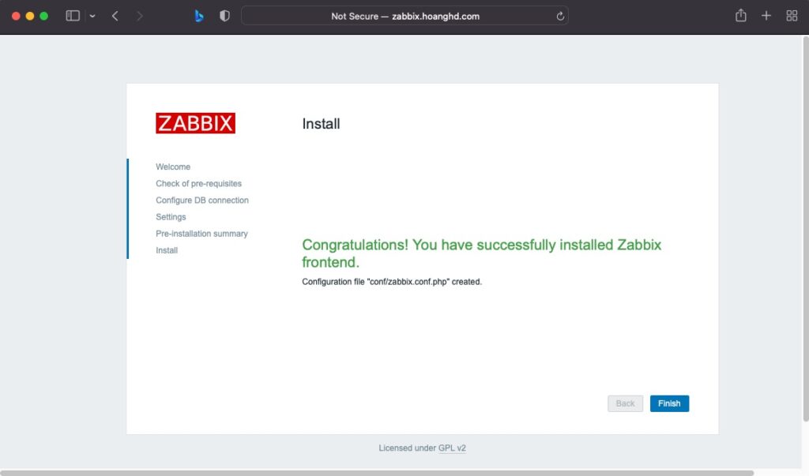
Task: Click the browser forward arrow
Action: coord(139,16)
